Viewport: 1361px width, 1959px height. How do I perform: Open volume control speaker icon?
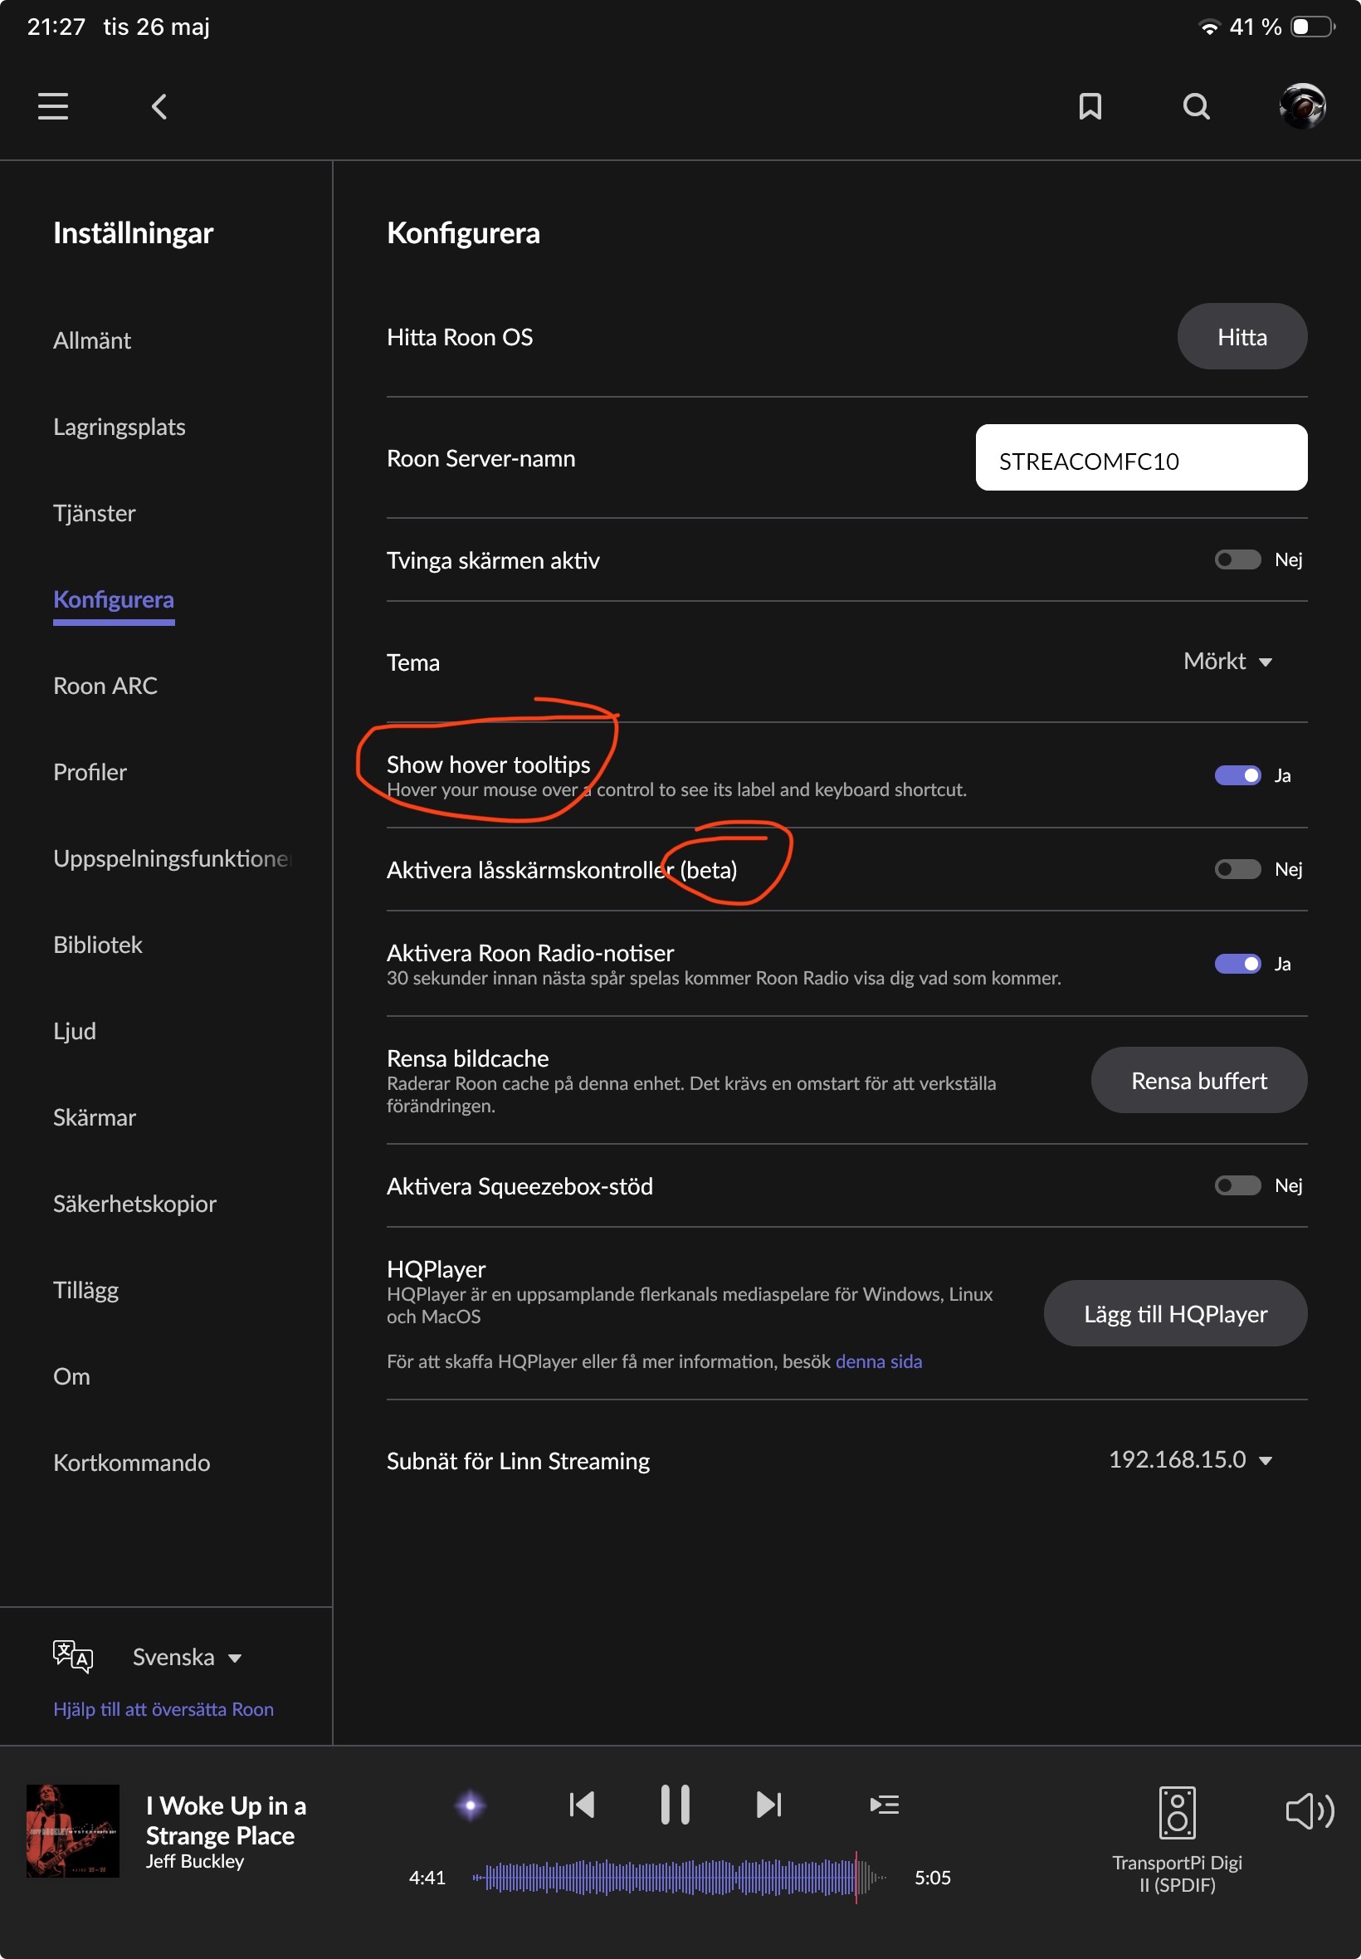coord(1309,1810)
